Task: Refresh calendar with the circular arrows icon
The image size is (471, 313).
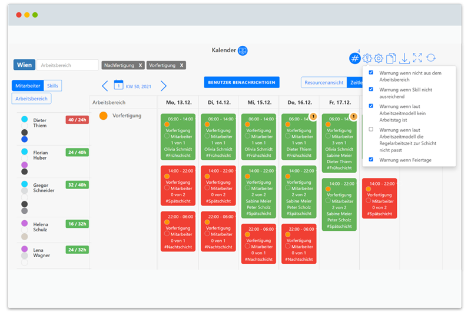Action: (431, 58)
